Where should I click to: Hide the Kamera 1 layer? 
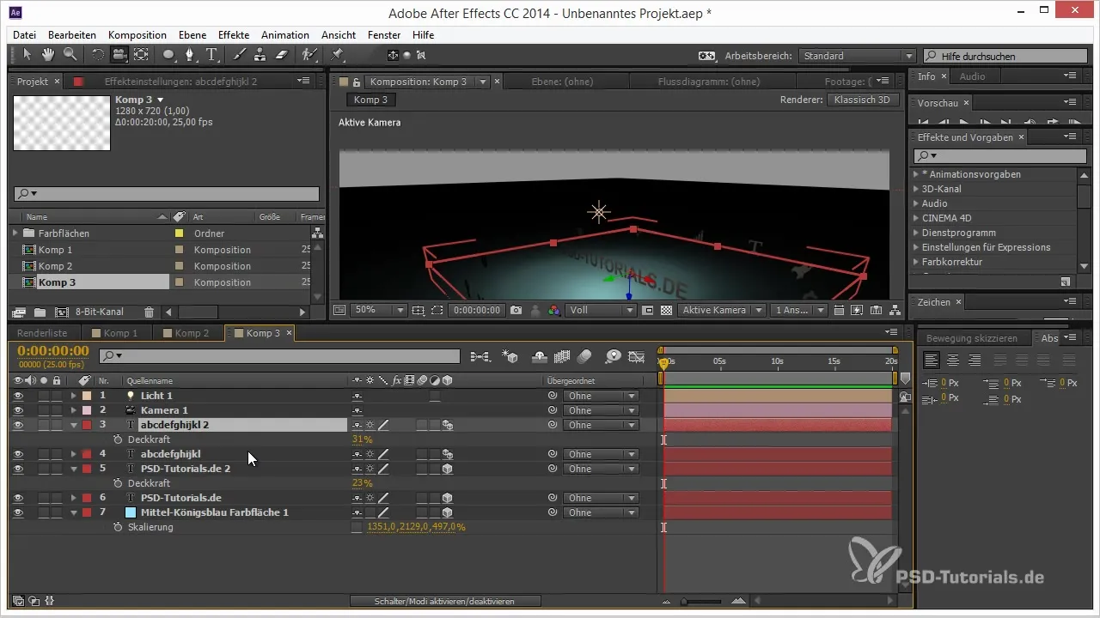pyautogui.click(x=18, y=410)
